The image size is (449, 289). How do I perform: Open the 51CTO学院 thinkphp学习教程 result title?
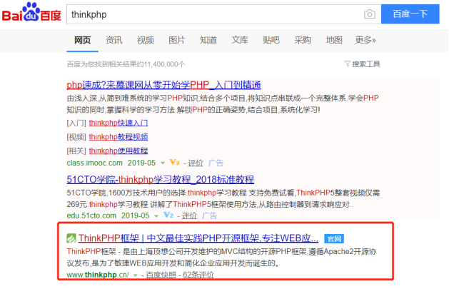[x=161, y=180]
